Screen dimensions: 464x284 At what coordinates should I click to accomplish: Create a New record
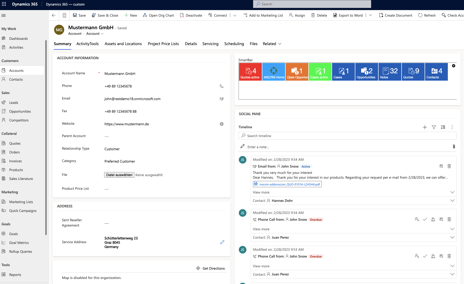[131, 15]
